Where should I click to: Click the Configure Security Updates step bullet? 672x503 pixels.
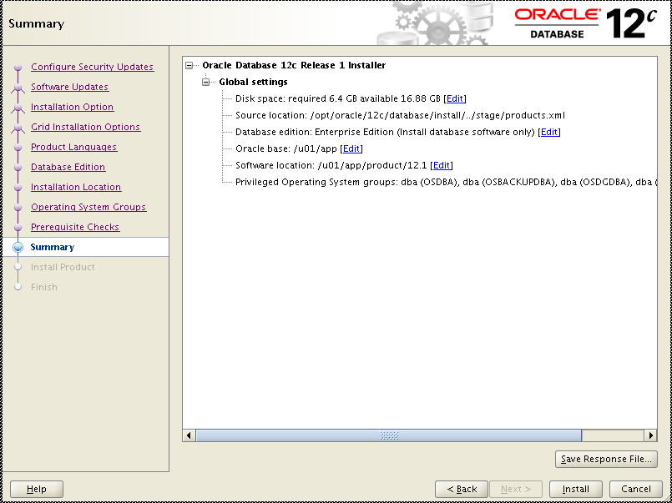pos(18,68)
